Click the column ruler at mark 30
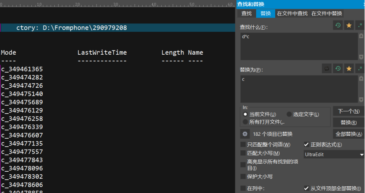Image resolution: width=365 pixels, height=193 pixels. pos(115,4)
